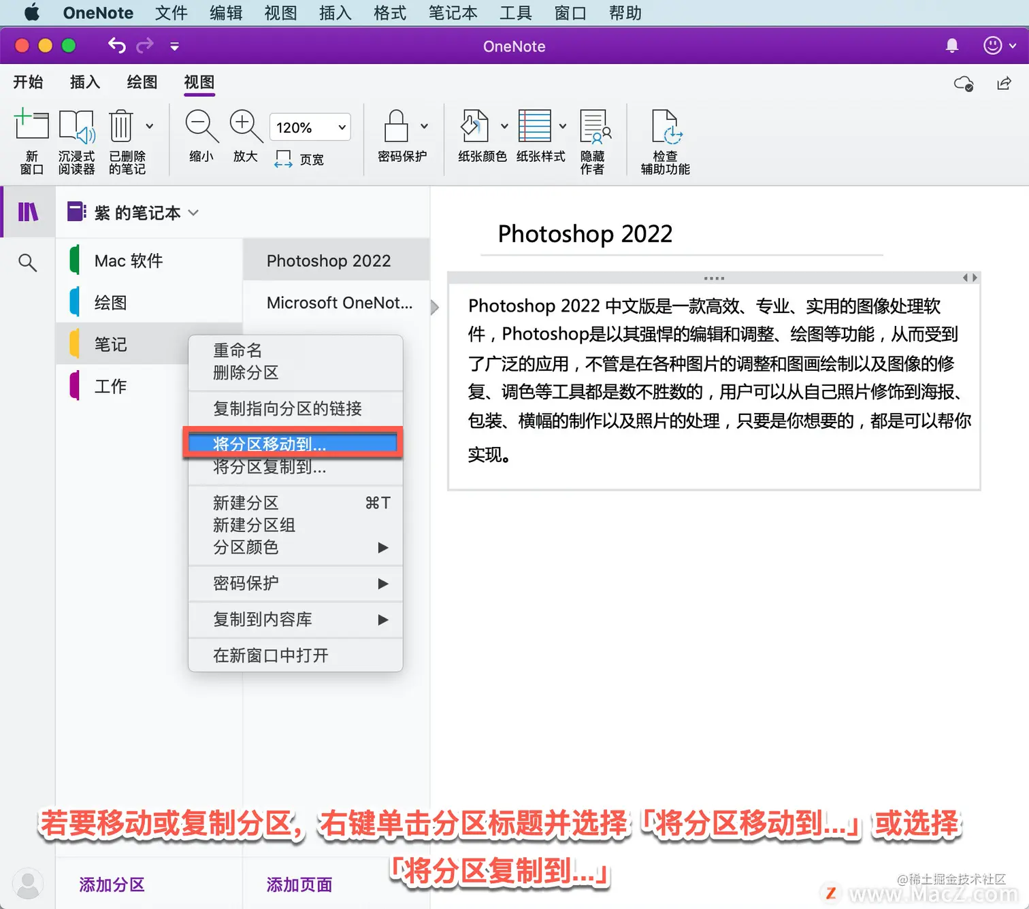Switch to the 插入 ribbon tab
The height and width of the screenshot is (909, 1029).
[x=85, y=82]
